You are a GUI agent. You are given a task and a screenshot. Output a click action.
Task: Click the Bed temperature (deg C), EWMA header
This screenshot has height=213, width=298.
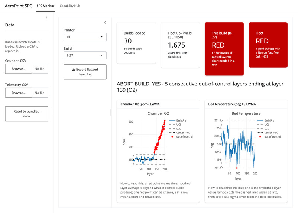pos(232,104)
